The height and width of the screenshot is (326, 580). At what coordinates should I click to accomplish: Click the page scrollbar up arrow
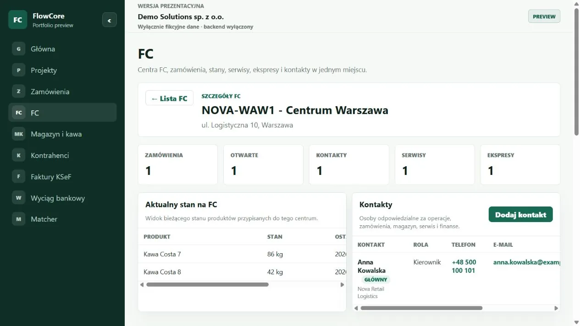pos(576,3)
